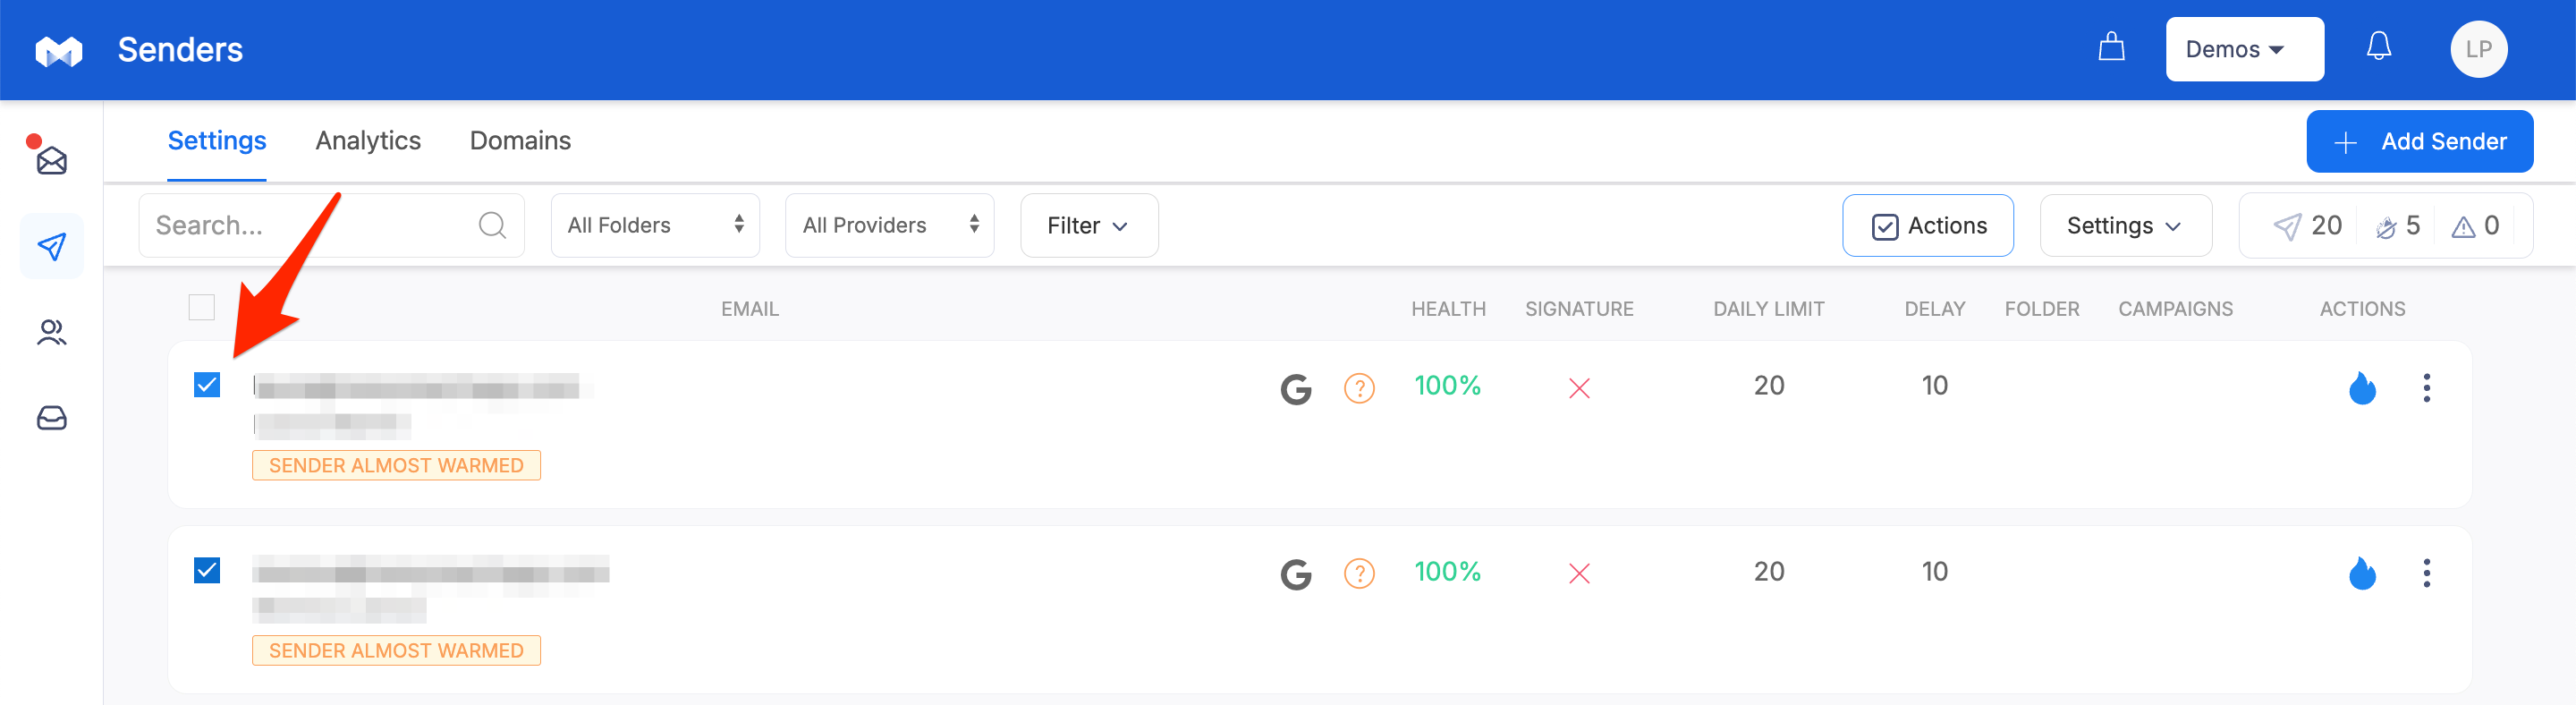This screenshot has height=705, width=2576.
Task: Switch to the Domains tab
Action: (x=520, y=141)
